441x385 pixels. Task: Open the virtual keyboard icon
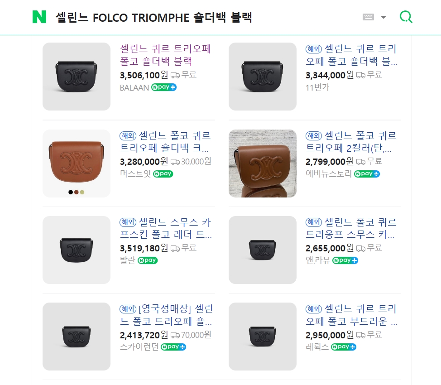pyautogui.click(x=368, y=17)
